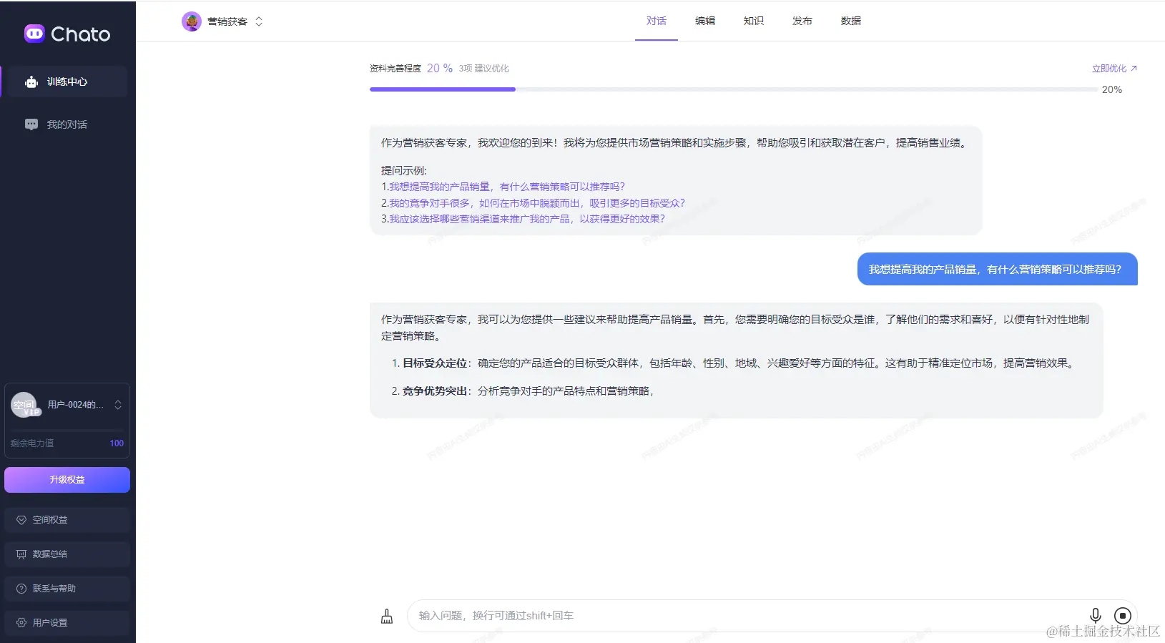Click the blue user message bubble
This screenshot has height=643, width=1165.
click(x=997, y=269)
